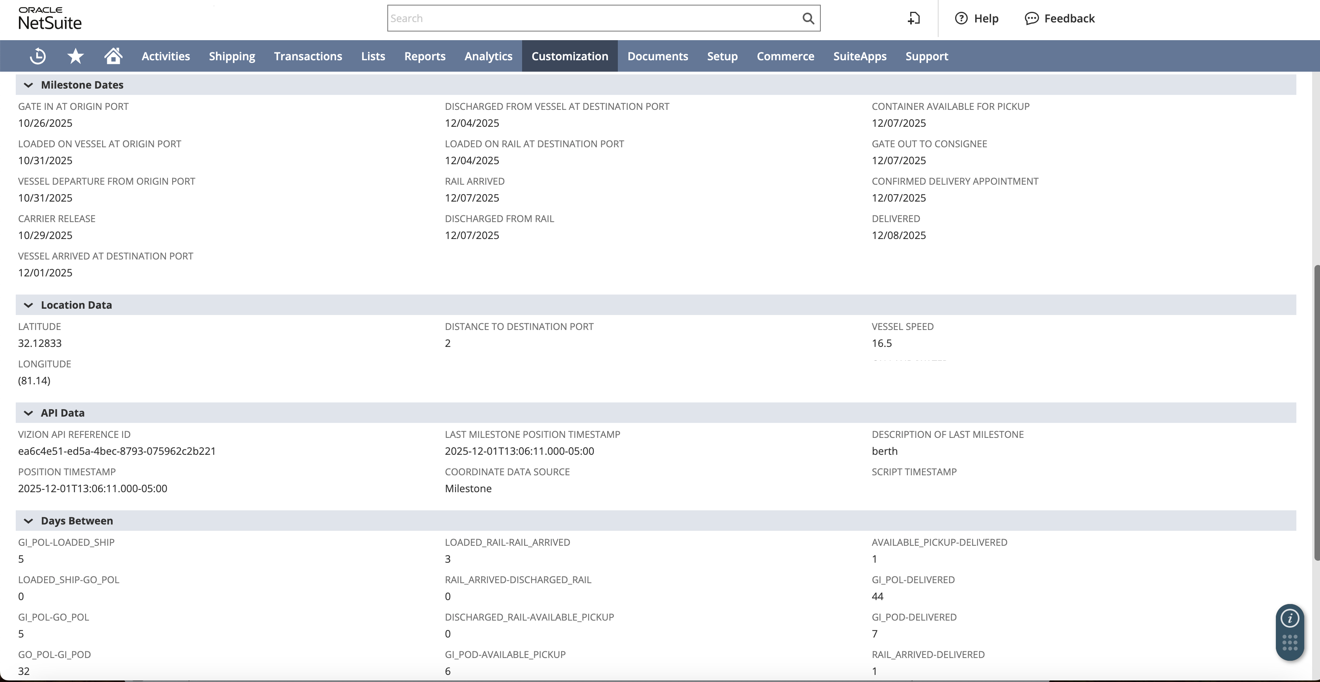Go to the Home dashboard icon

click(113, 56)
